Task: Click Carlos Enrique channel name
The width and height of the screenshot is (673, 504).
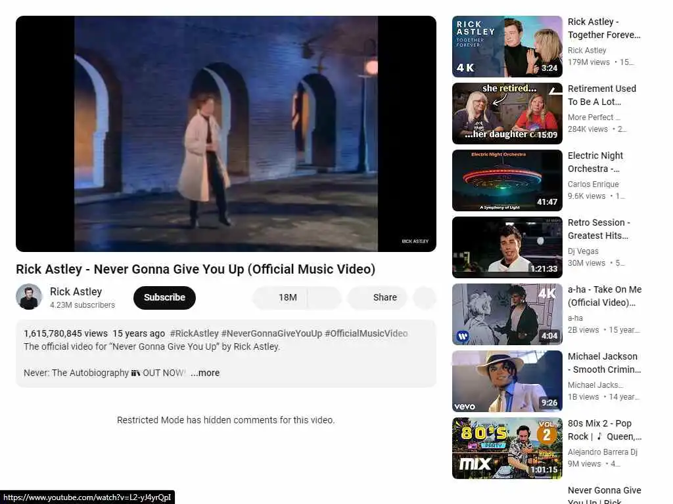Action: click(x=593, y=184)
